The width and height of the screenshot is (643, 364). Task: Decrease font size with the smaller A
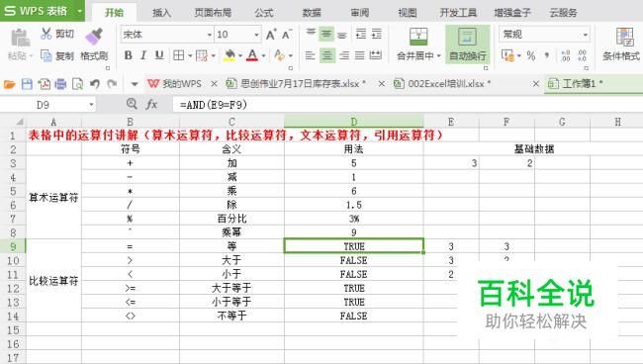(287, 35)
